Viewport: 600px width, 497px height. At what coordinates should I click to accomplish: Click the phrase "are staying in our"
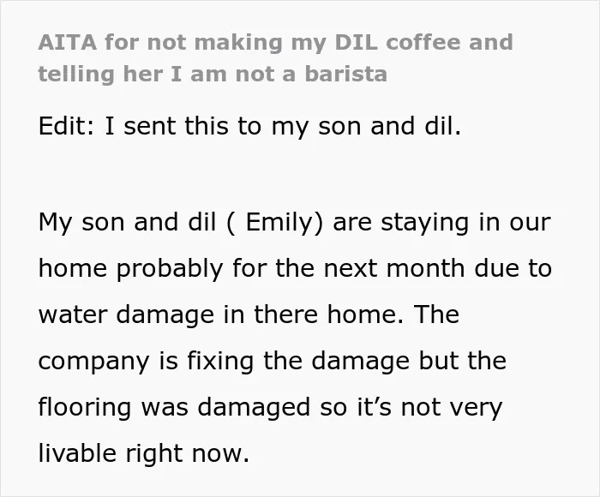(x=442, y=222)
